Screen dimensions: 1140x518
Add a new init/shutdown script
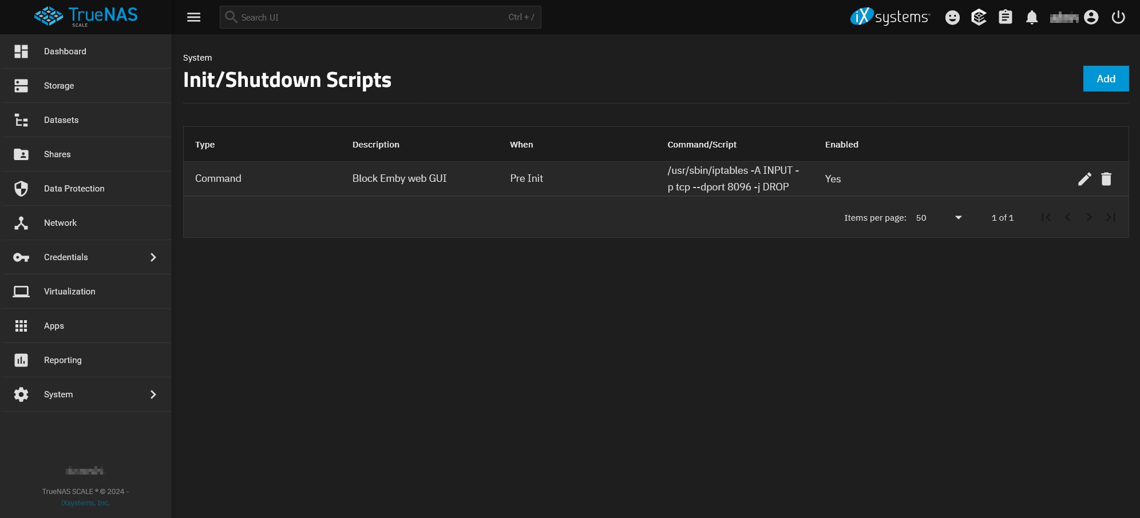pos(1106,79)
